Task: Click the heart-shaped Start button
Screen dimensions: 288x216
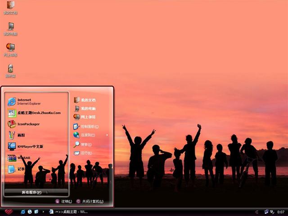Action: click(x=9, y=212)
